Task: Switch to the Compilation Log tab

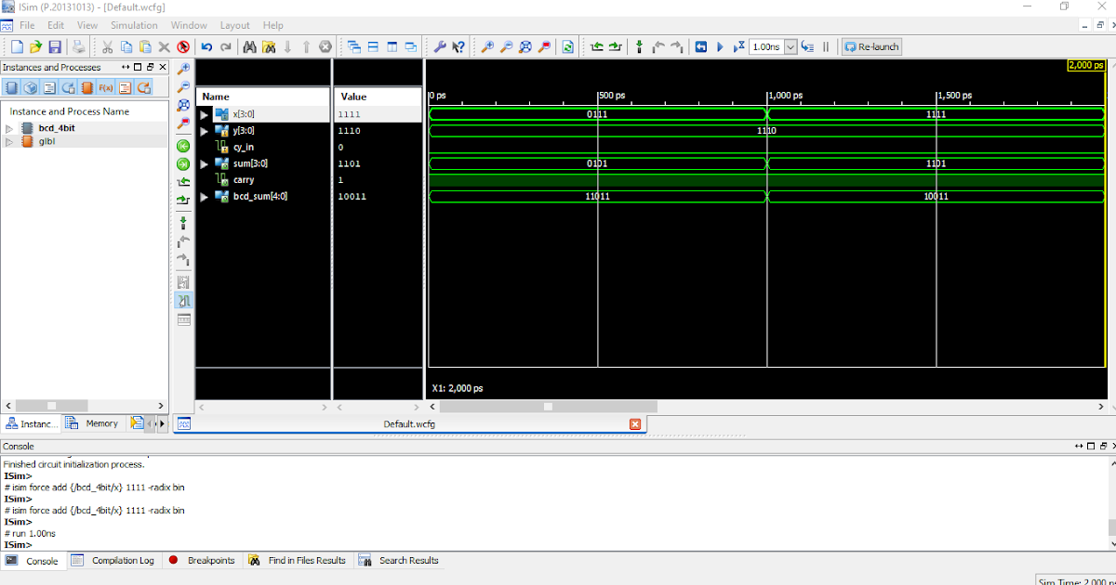Action: click(116, 560)
